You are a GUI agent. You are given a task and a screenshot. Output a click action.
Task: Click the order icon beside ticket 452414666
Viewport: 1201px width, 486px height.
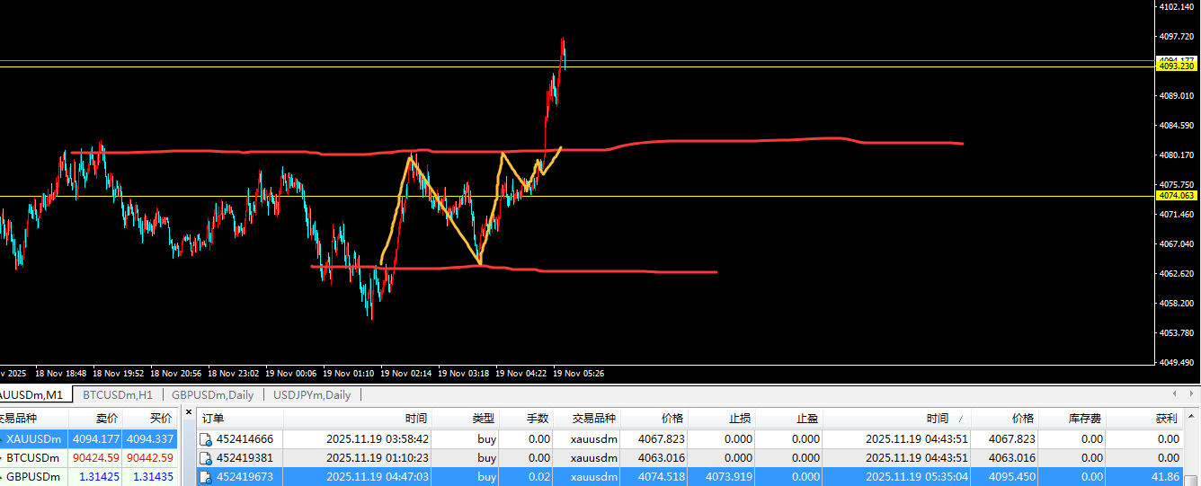206,439
